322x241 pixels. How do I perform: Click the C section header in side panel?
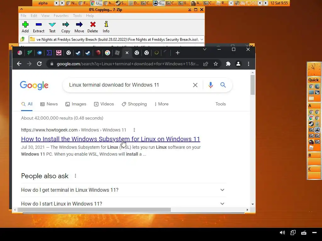pyautogui.click(x=314, y=169)
